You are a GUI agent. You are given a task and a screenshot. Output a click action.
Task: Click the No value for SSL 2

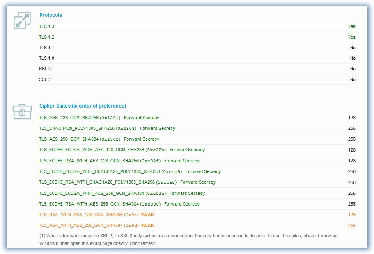353,79
